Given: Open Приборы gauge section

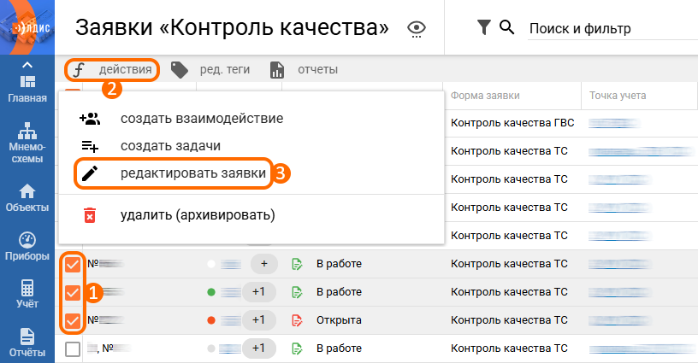Looking at the screenshot, I should [27, 245].
